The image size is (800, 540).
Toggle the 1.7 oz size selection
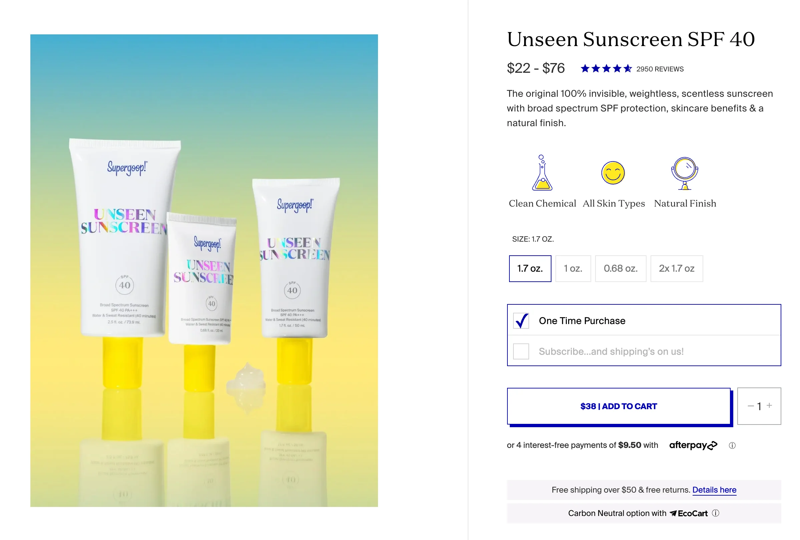click(529, 268)
